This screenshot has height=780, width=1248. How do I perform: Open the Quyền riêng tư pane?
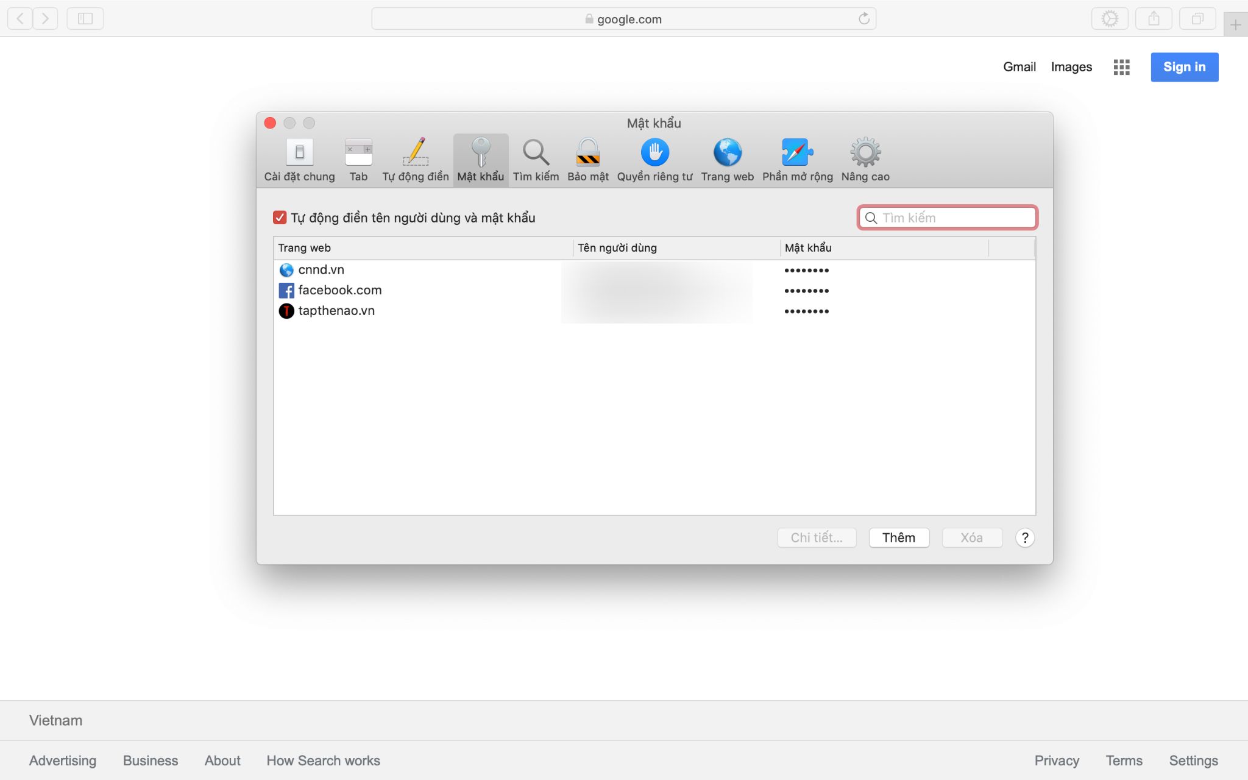tap(654, 160)
